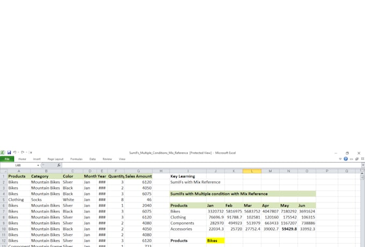The image size is (365, 247).
Task: Click the 'Sales Amount' header cell
Action: [x=138, y=177]
